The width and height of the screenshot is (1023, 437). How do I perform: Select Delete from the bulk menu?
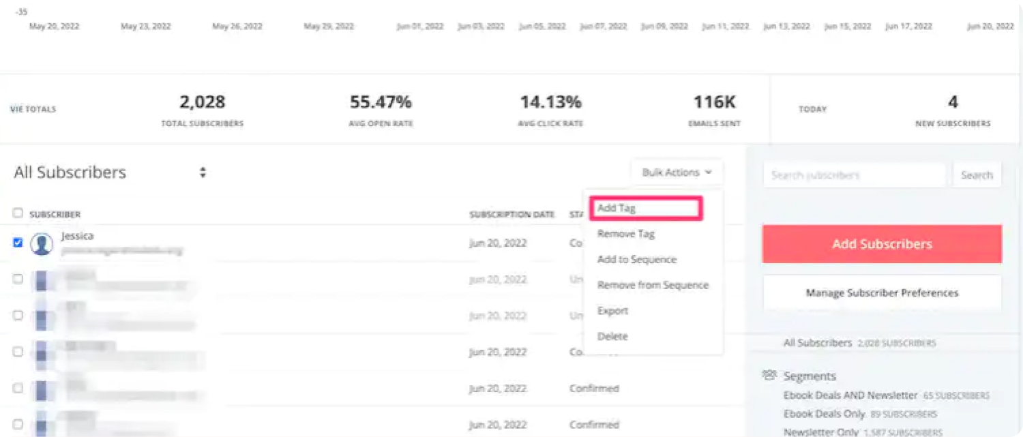point(612,335)
